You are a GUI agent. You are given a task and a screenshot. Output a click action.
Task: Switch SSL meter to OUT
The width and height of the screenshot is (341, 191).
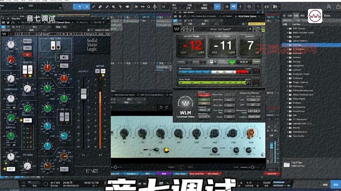(103, 71)
